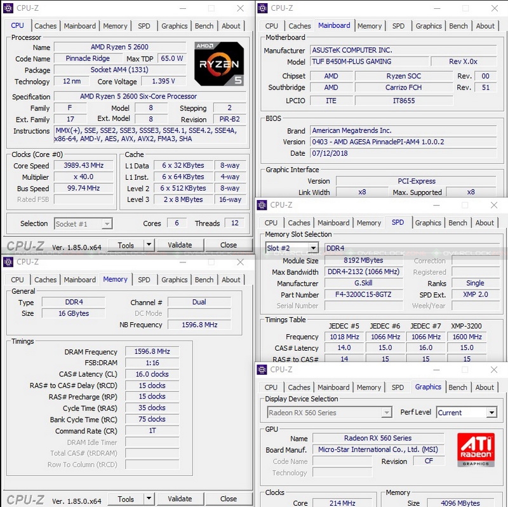
Task: Click the Tools button in the CPU window
Action: [x=126, y=245]
